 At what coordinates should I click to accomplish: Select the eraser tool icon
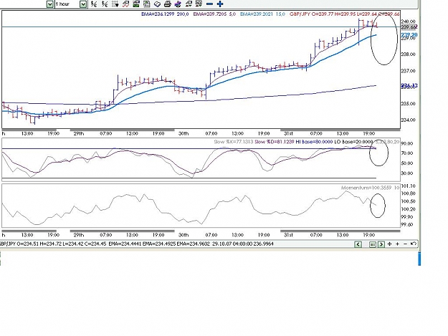point(157,4)
